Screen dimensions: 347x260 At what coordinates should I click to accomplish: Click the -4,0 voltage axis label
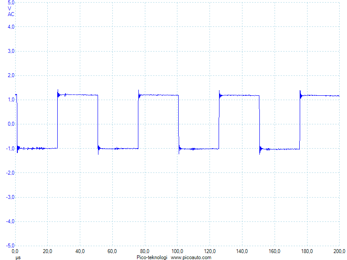pyautogui.click(x=10, y=221)
